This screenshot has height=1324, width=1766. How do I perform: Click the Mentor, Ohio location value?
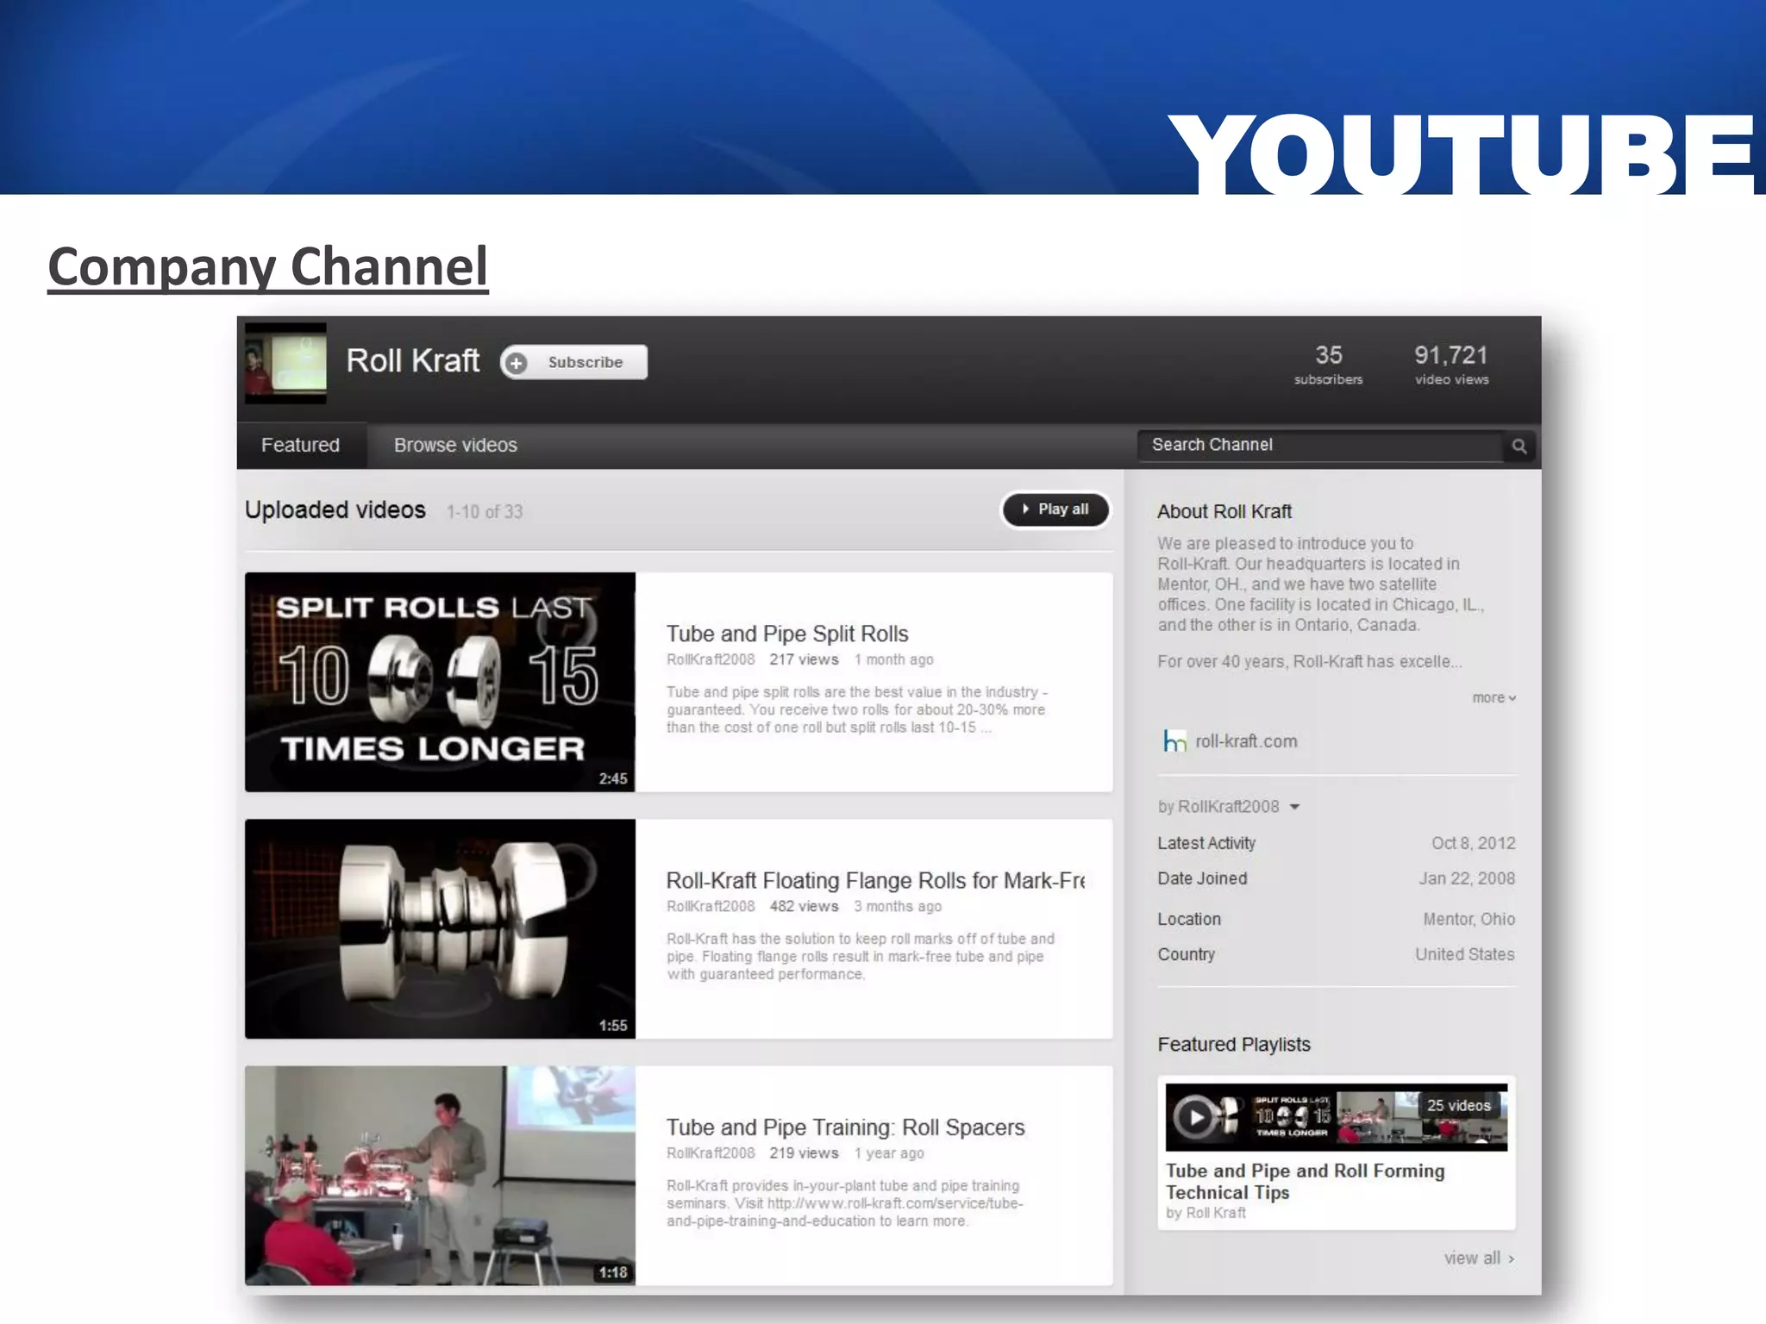[1469, 919]
